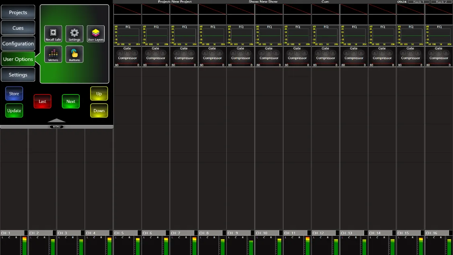
Task: Click the black color box beside CH 2
Action: pyautogui.click(x=54, y=233)
